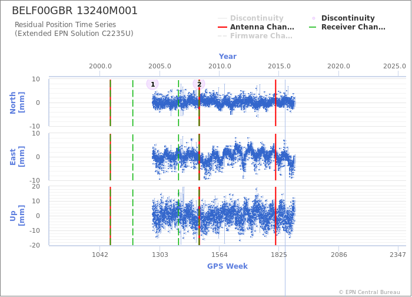Toggle the Antenna Change legend entry
The height and width of the screenshot is (297, 412).
pos(256,27)
